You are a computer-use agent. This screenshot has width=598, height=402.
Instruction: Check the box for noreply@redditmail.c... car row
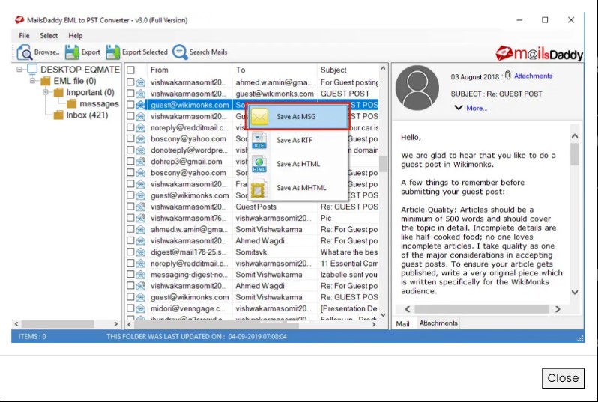[131, 127]
